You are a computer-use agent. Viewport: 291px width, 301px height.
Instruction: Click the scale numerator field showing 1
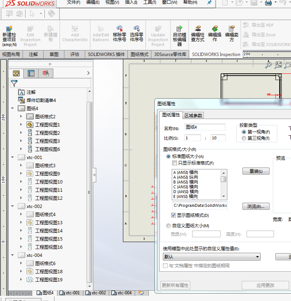(193, 138)
